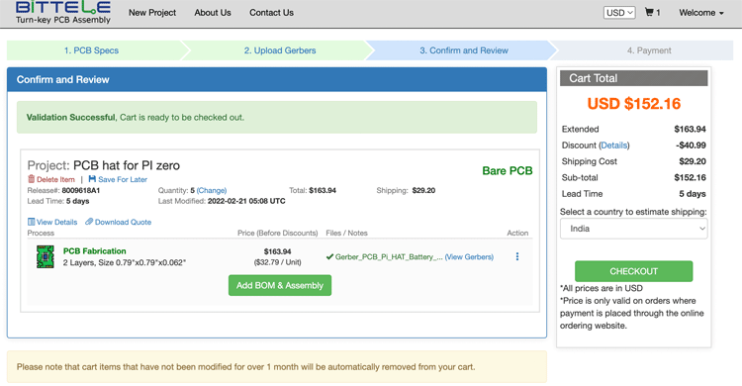
Task: Go to step 2. Upload Gerbers
Action: pyautogui.click(x=280, y=50)
